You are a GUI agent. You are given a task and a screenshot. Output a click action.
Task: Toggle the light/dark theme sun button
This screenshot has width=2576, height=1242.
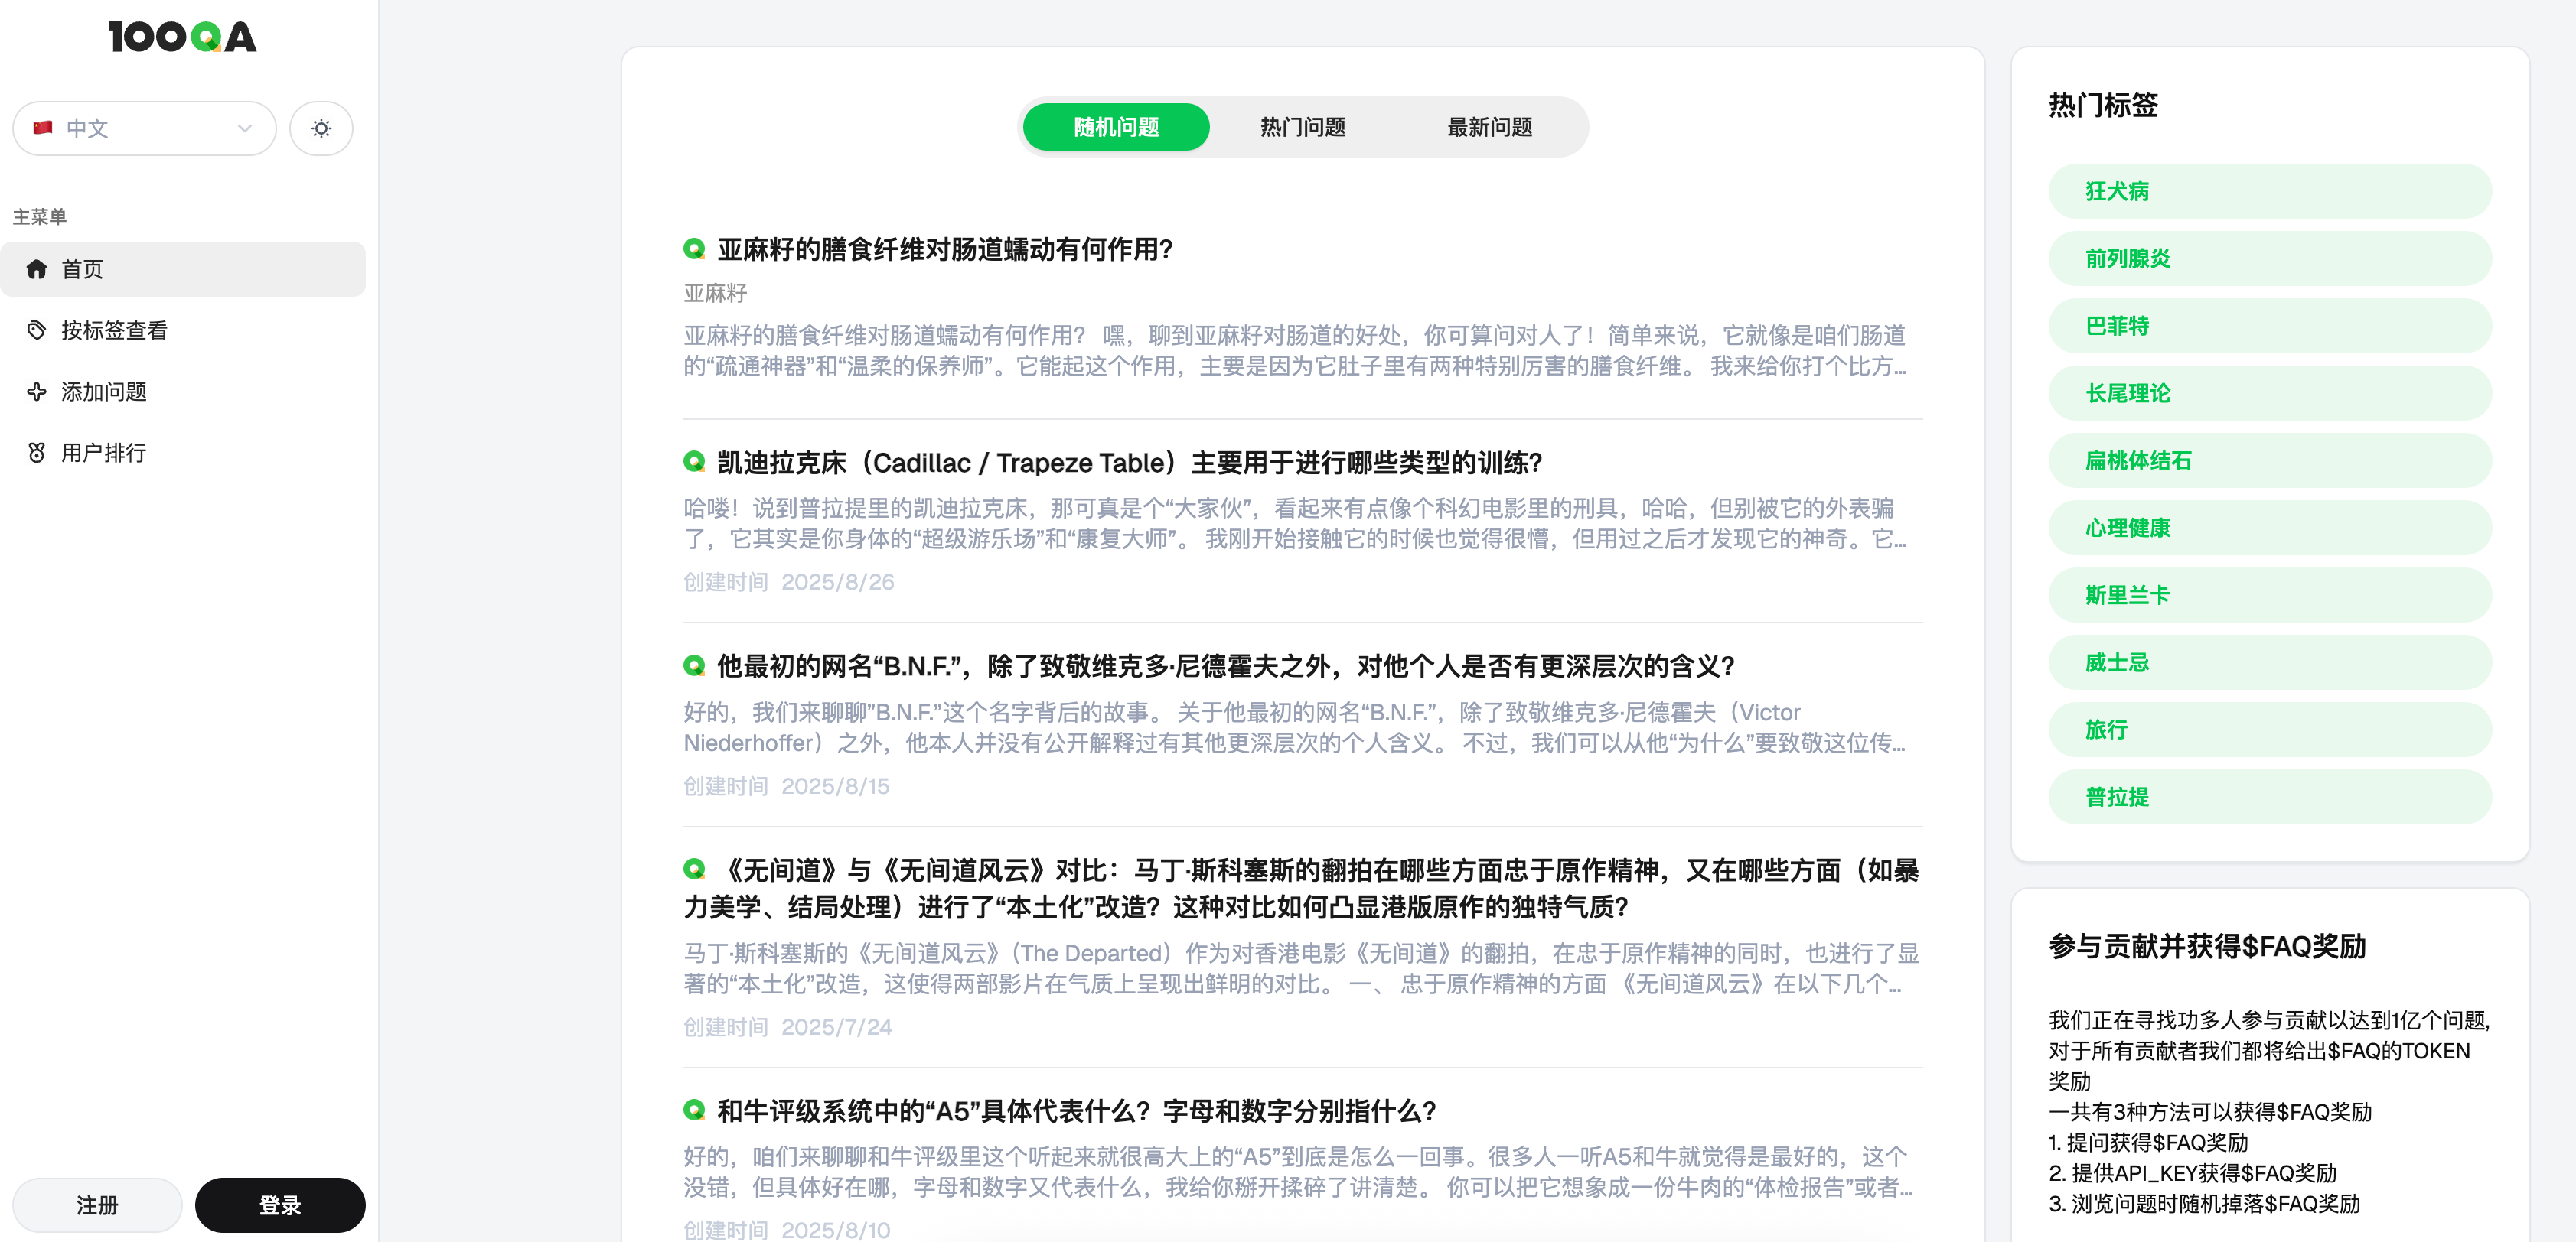tap(321, 128)
